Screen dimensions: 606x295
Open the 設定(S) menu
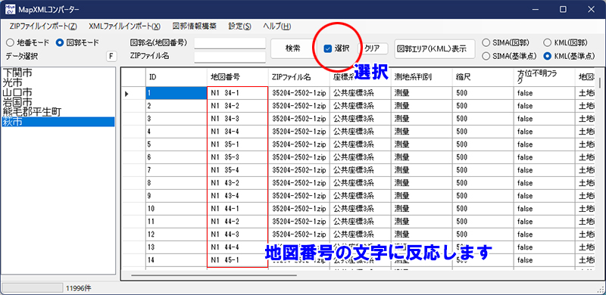[x=239, y=26]
